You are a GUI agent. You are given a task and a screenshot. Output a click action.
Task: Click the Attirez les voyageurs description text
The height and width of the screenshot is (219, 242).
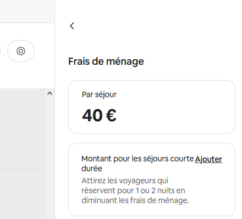pyautogui.click(x=135, y=190)
